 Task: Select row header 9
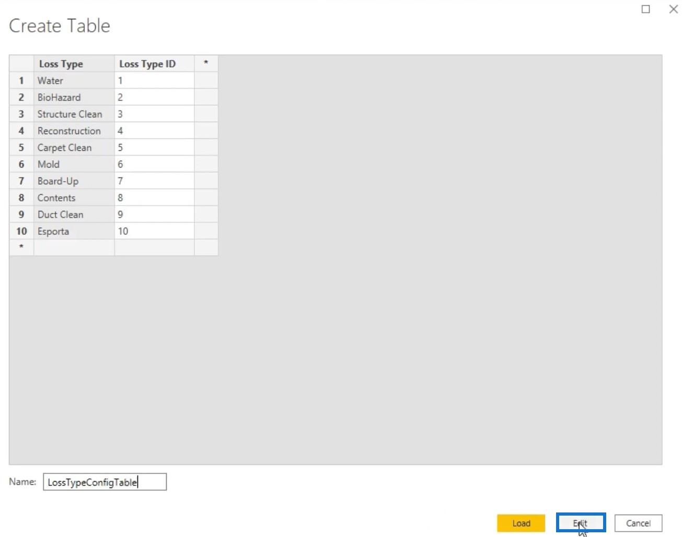coord(21,214)
